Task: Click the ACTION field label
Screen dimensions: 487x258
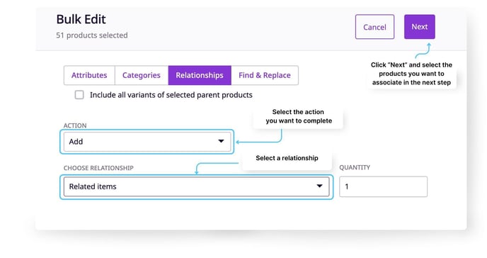Action: click(x=75, y=125)
